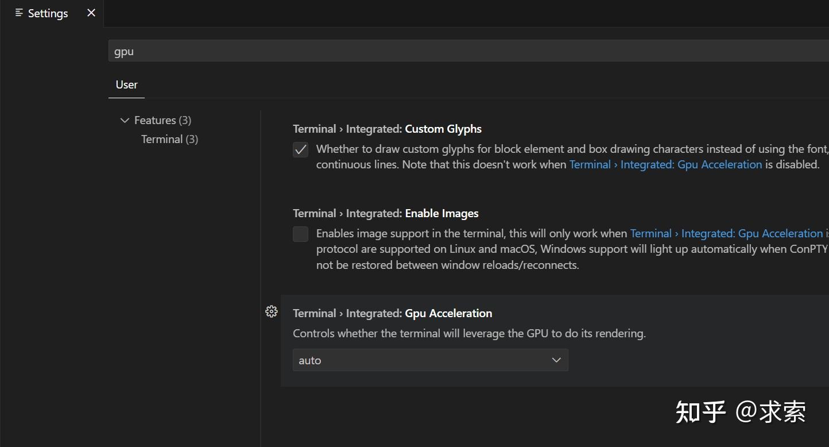Screen dimensions: 829x447
Task: Follow the Gpu Acceleration link under Custom Glyphs
Action: 666,164
